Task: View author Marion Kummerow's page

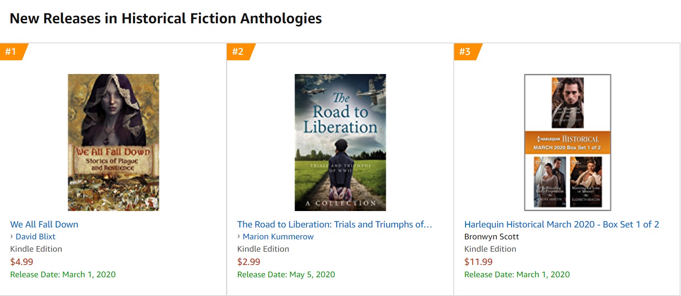Action: coord(278,237)
